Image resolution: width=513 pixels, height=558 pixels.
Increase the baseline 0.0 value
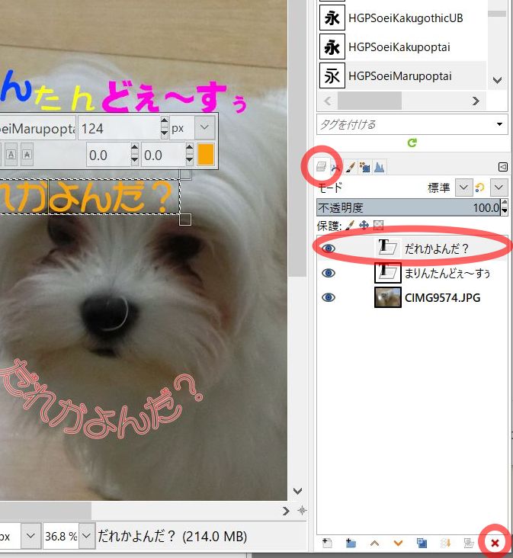point(134,149)
